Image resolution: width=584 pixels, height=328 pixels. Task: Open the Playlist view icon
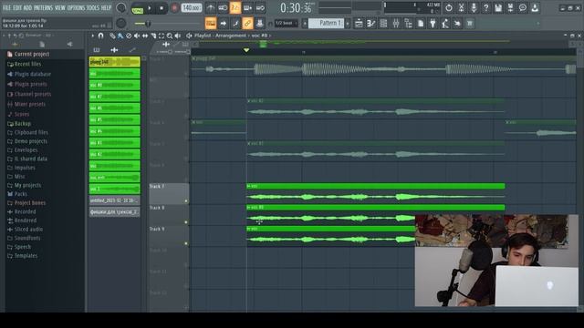359,24
